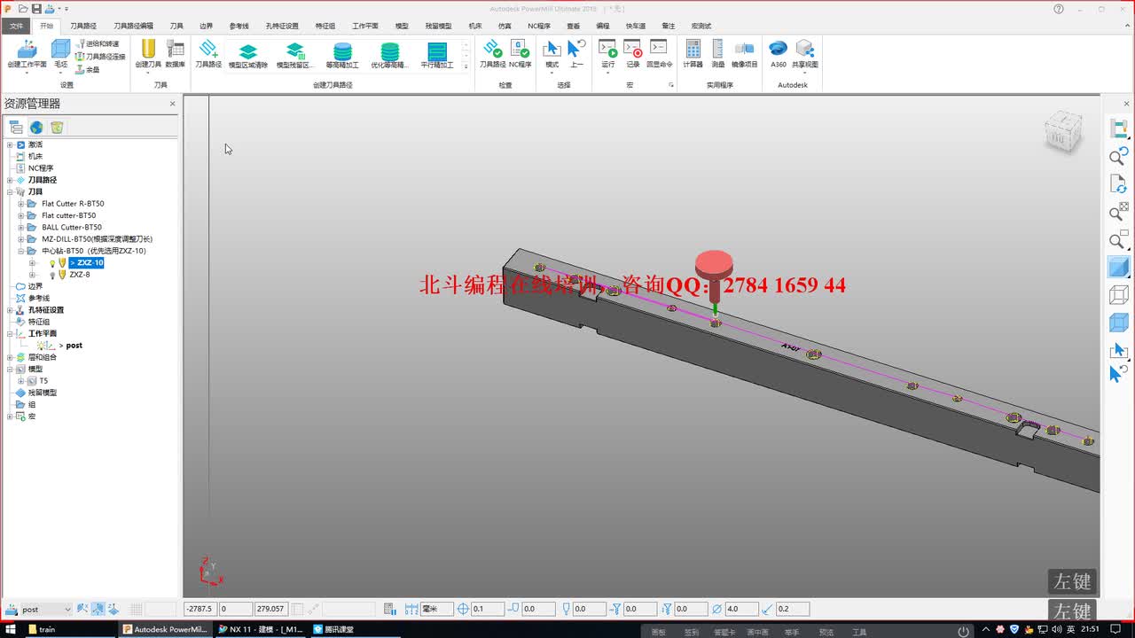Open the 文件 menu

click(17, 26)
